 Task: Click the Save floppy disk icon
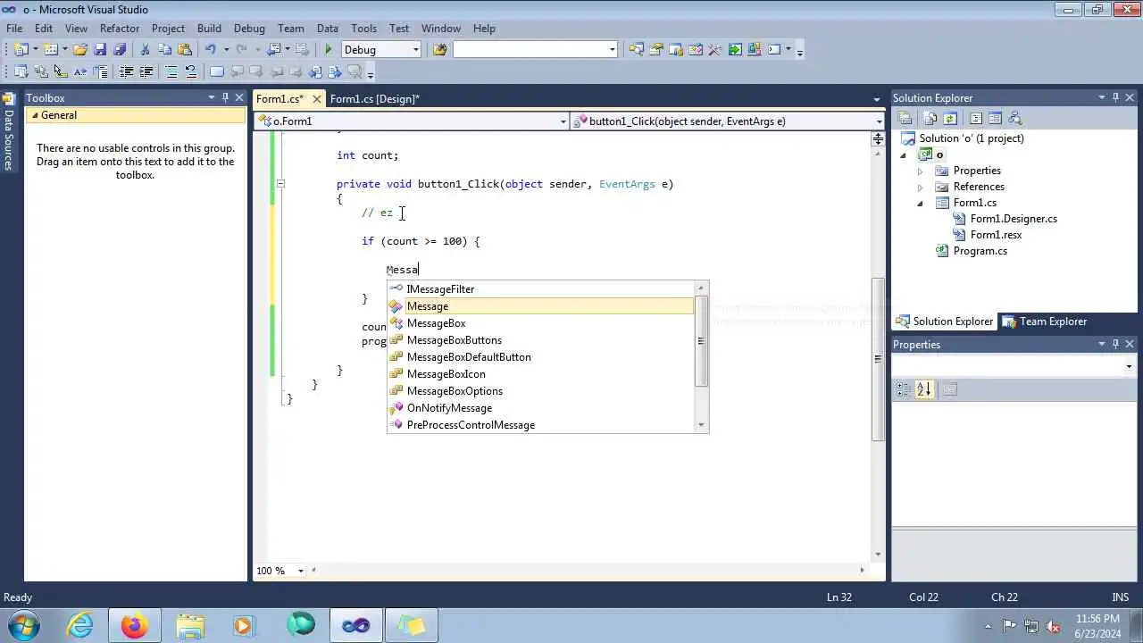click(100, 50)
